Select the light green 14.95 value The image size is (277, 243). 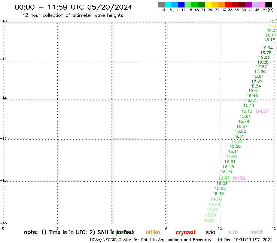pyautogui.click(x=237, y=141)
